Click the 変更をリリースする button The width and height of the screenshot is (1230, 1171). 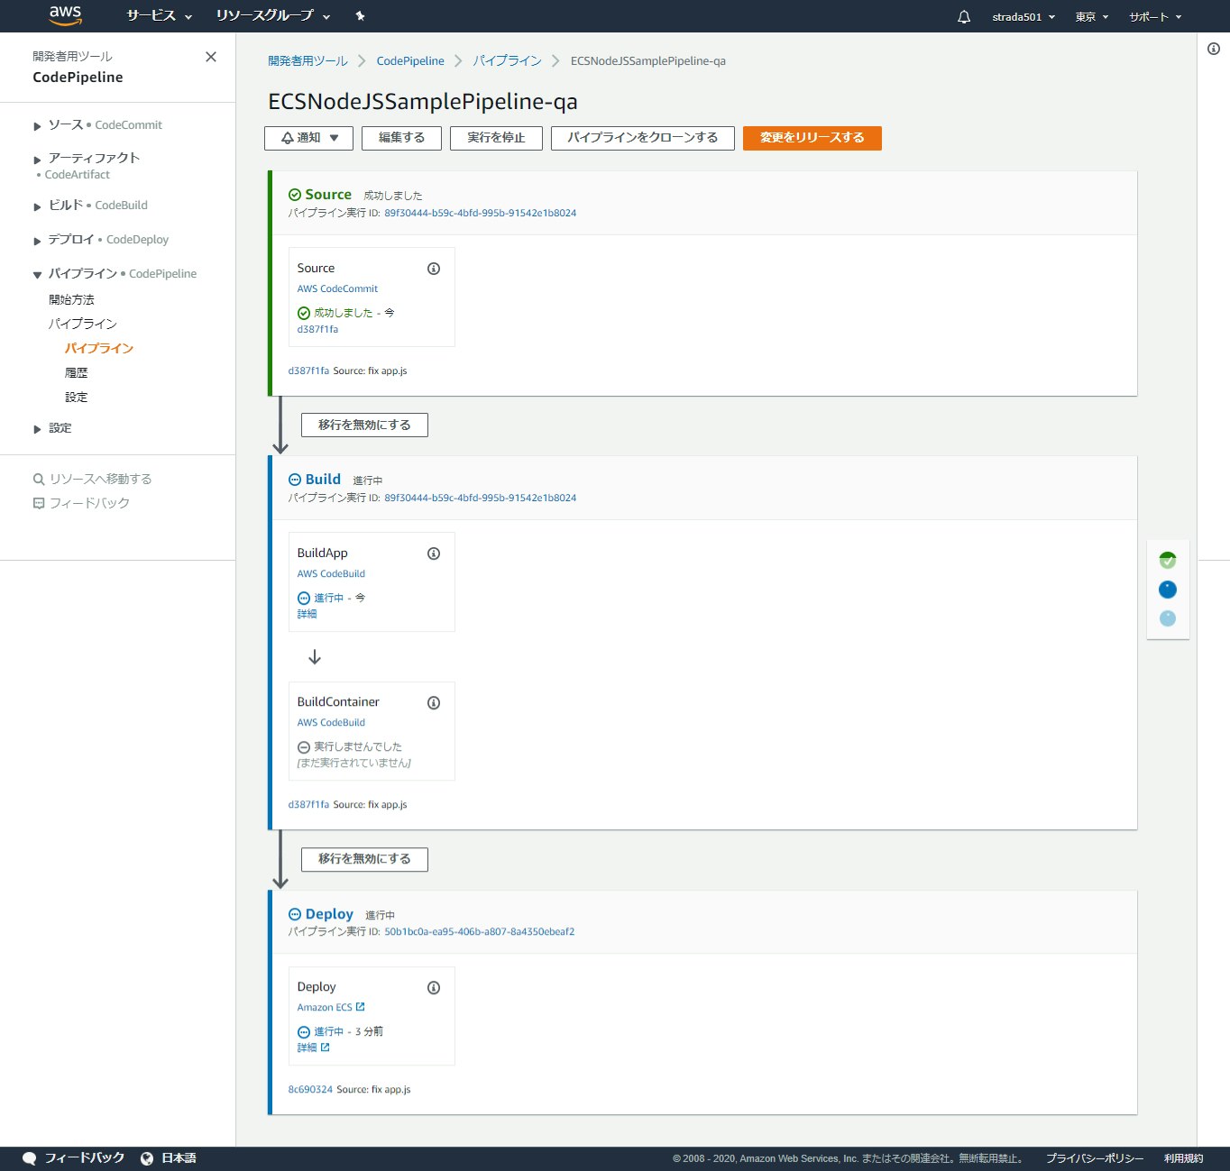[x=811, y=138]
